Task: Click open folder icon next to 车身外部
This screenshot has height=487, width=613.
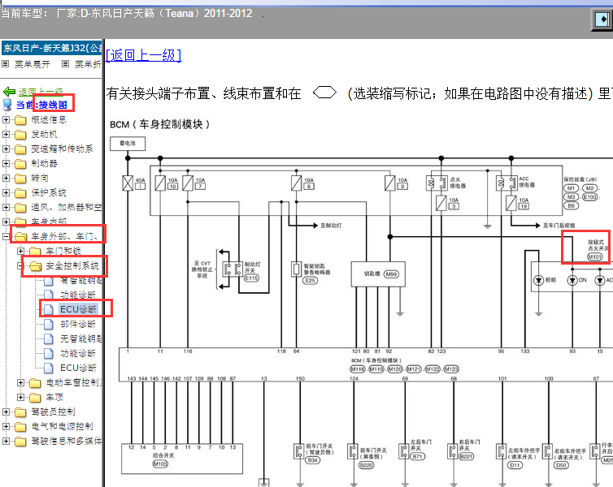Action: 20,237
